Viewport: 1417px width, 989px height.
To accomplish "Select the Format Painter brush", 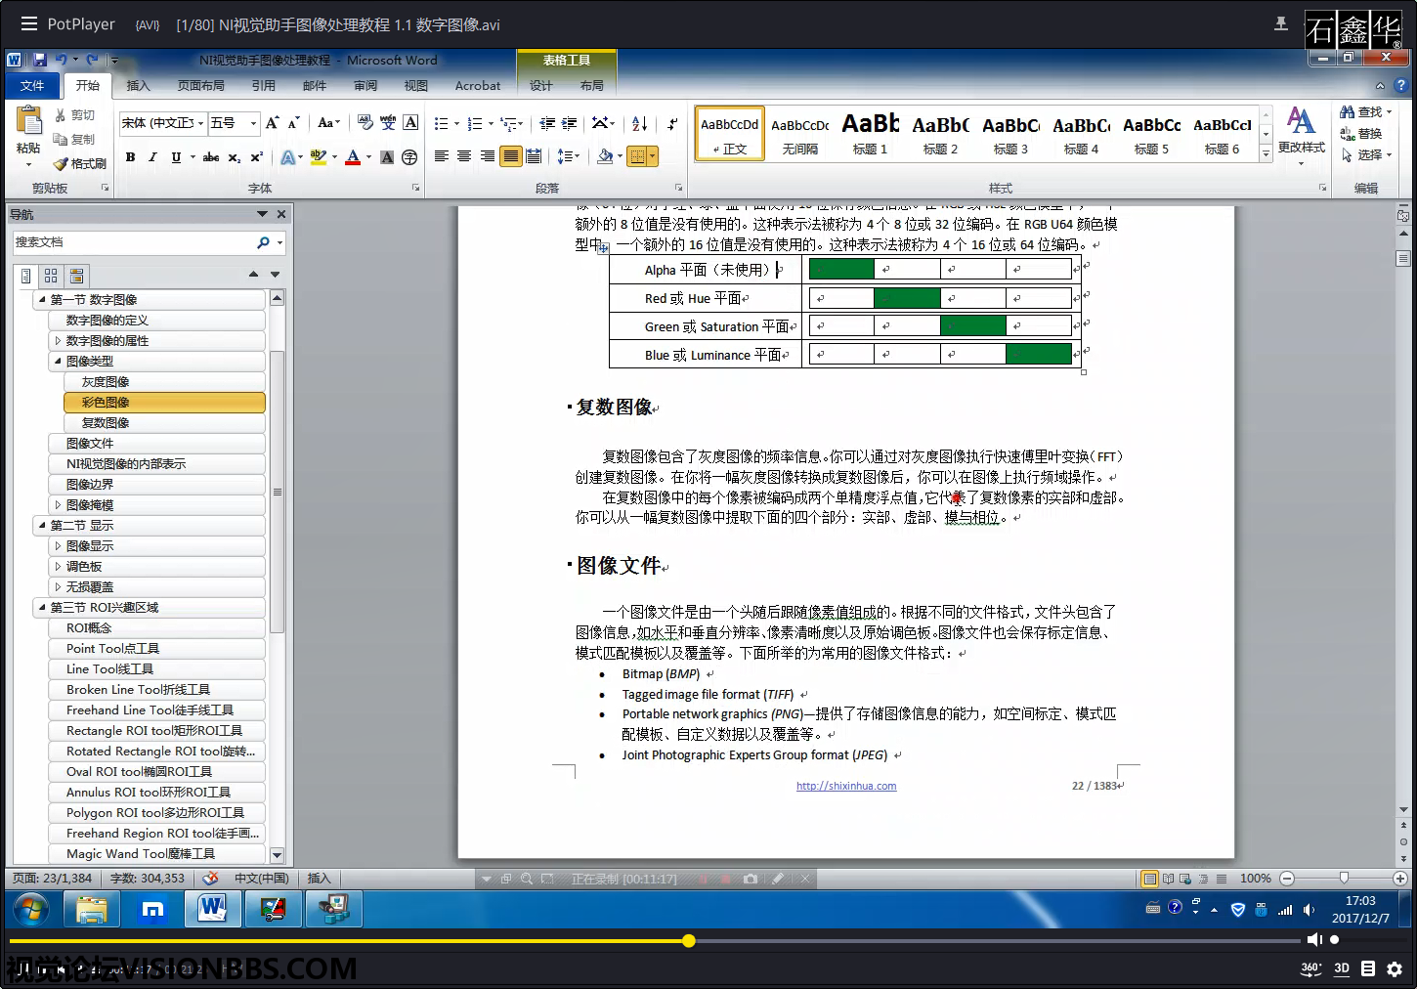I will point(80,164).
